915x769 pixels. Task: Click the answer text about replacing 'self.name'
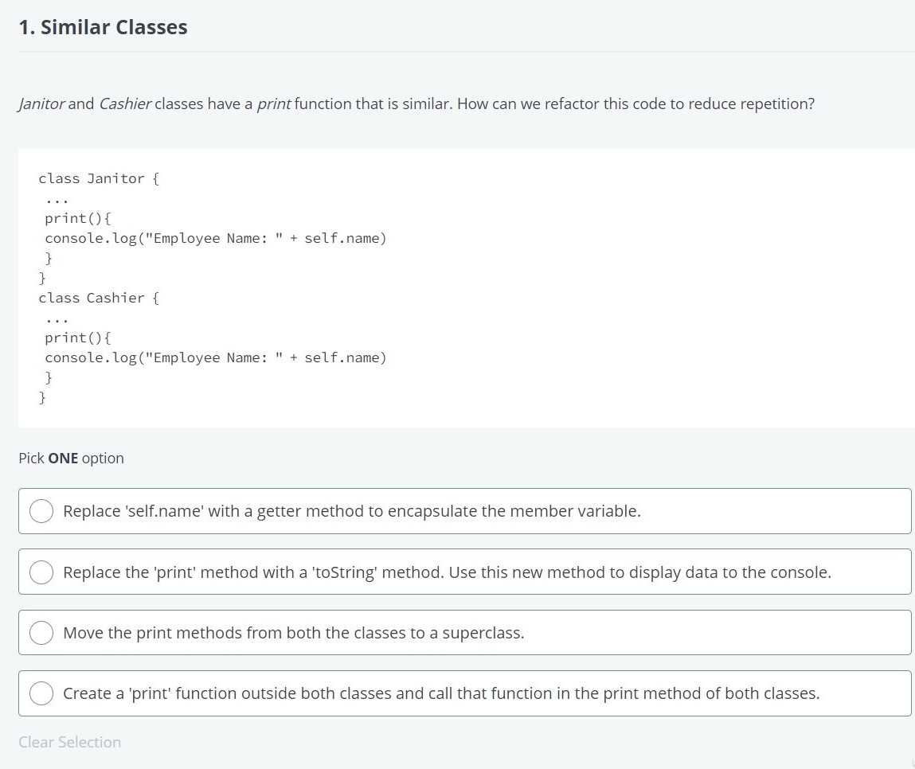tap(351, 511)
